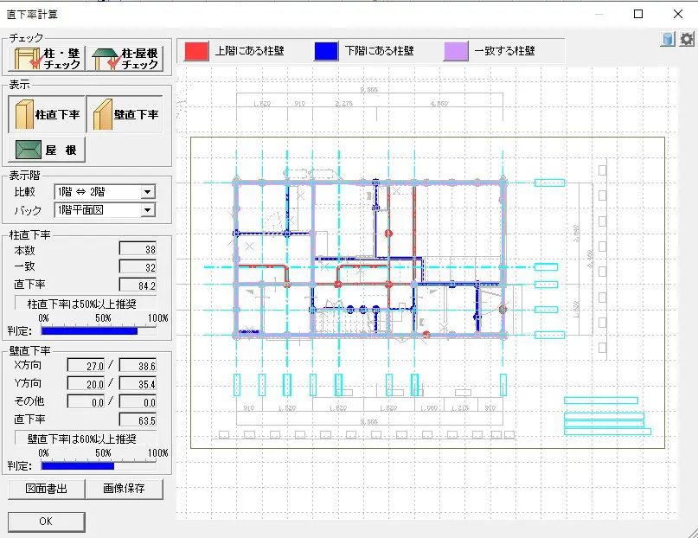Click the 壁直下率 直下率 value field

tap(138, 420)
